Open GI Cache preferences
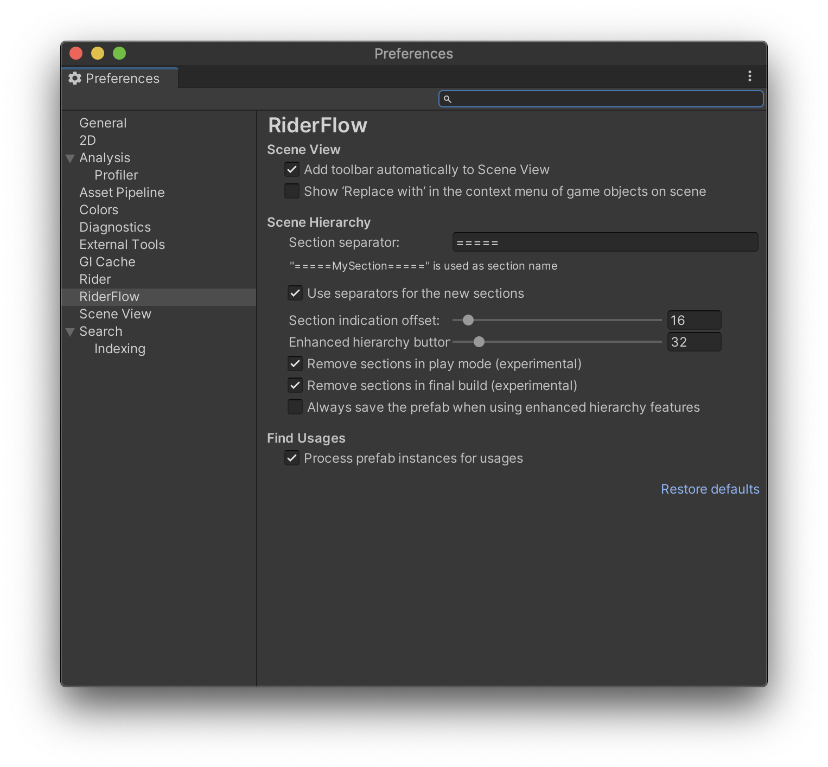 click(107, 262)
